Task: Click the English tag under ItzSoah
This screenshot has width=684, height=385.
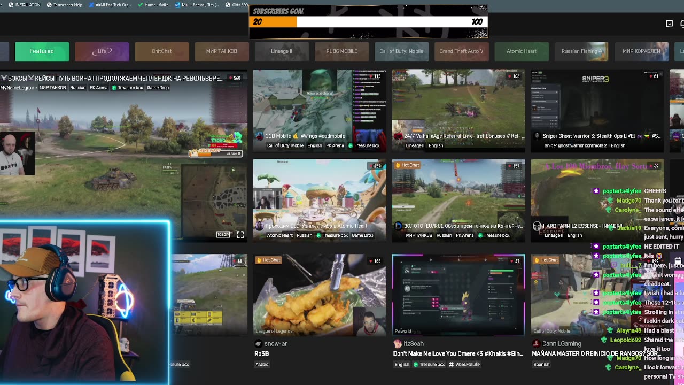Action: tap(402, 365)
